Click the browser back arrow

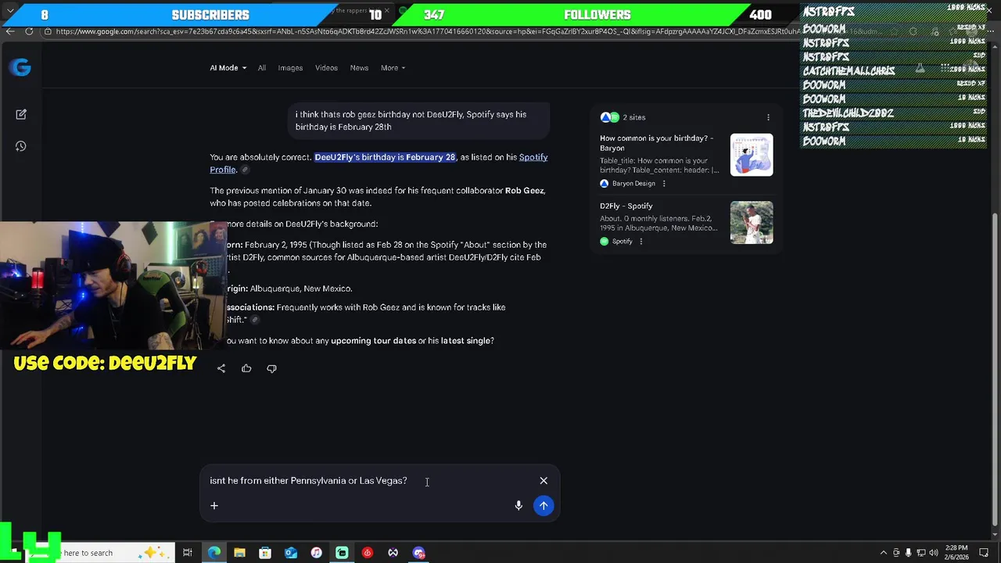click(9, 31)
